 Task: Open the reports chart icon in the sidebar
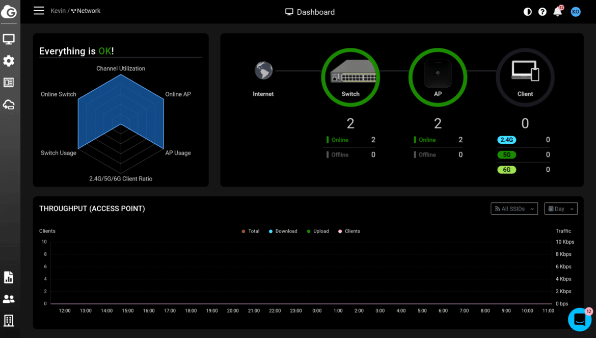click(9, 277)
